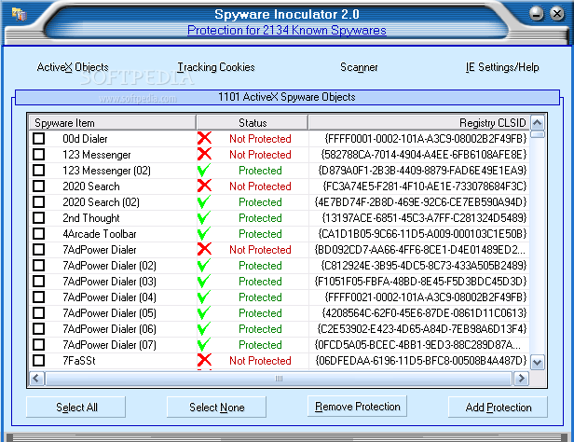Select the 2nd Thought item name
This screenshot has height=442, width=574.
[x=90, y=218]
